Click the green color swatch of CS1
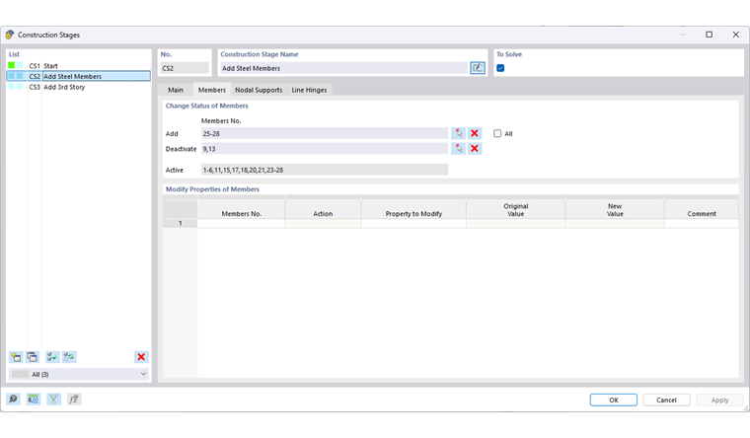This screenshot has width=750, height=438. (12, 65)
